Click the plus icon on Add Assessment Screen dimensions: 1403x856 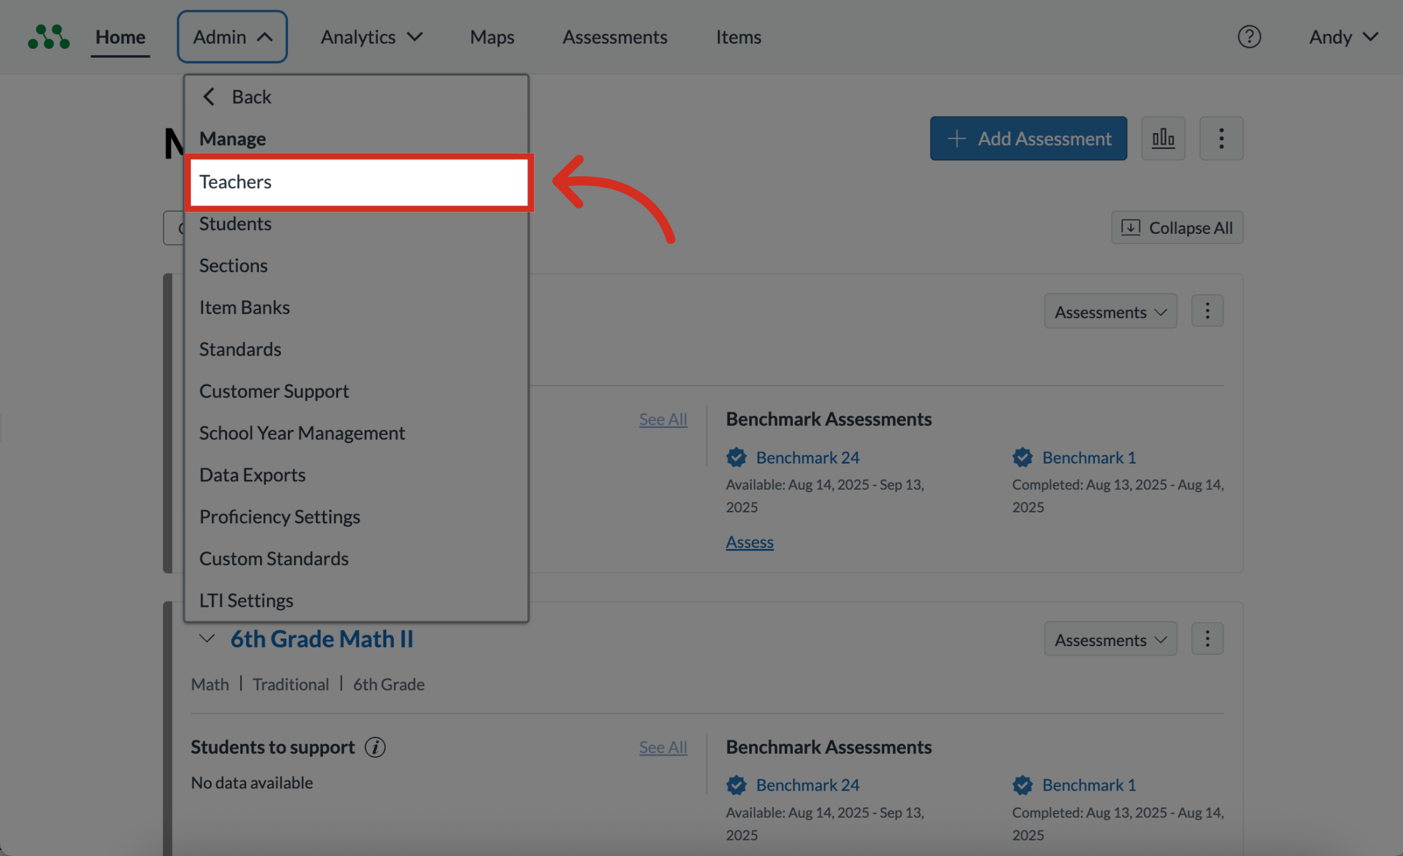pyautogui.click(x=955, y=138)
